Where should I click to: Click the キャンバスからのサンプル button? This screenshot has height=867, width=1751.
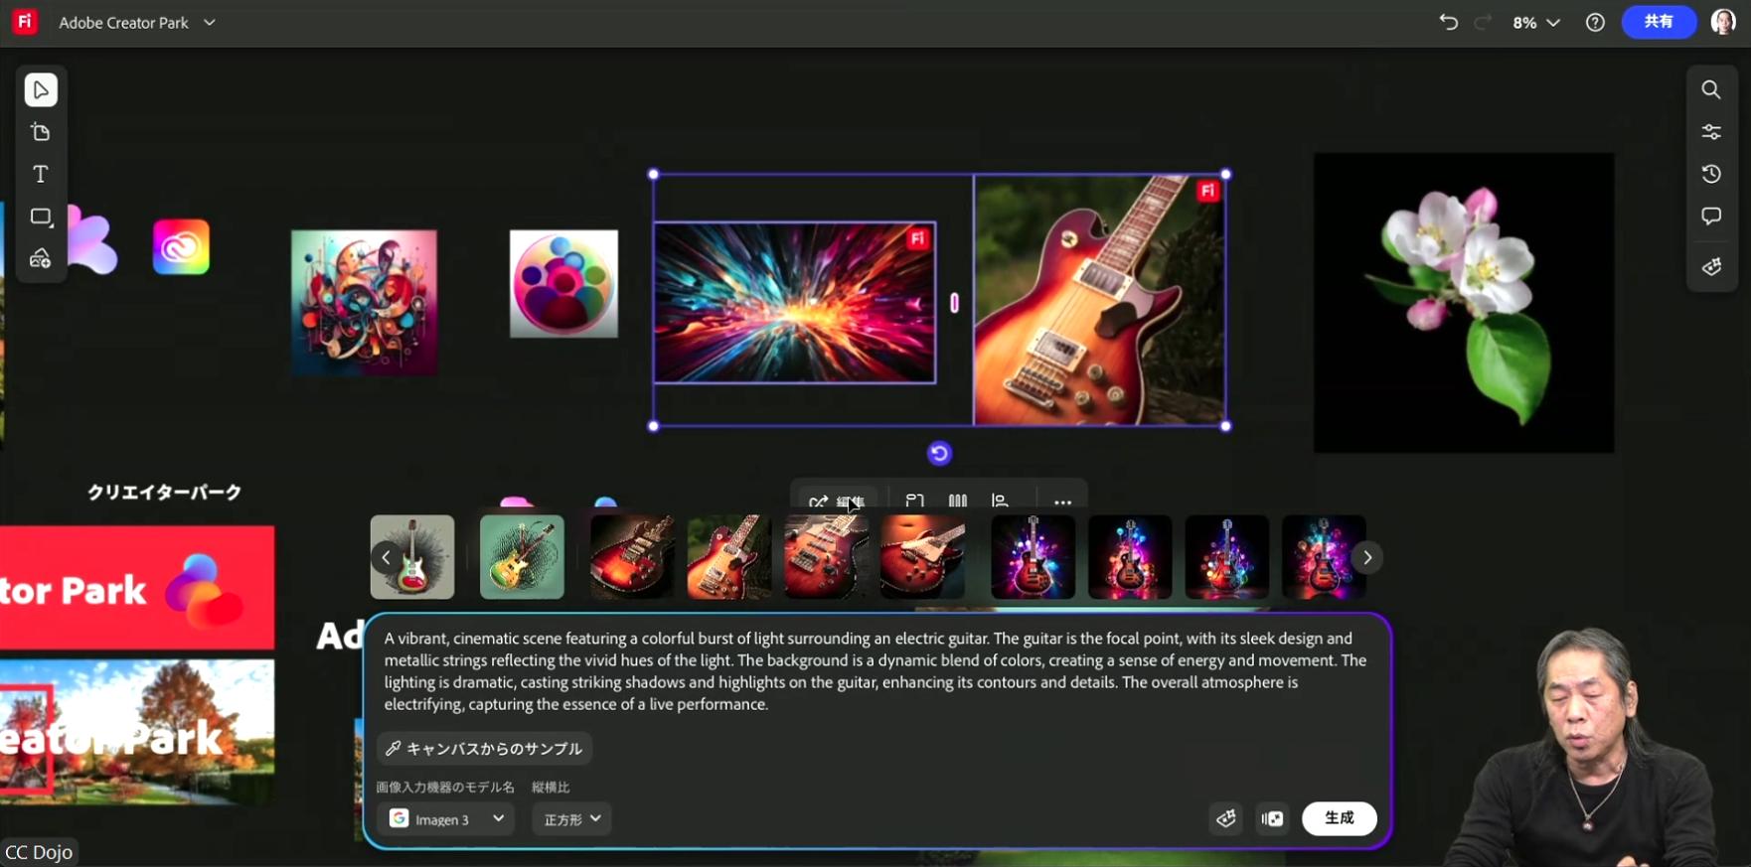[485, 749]
